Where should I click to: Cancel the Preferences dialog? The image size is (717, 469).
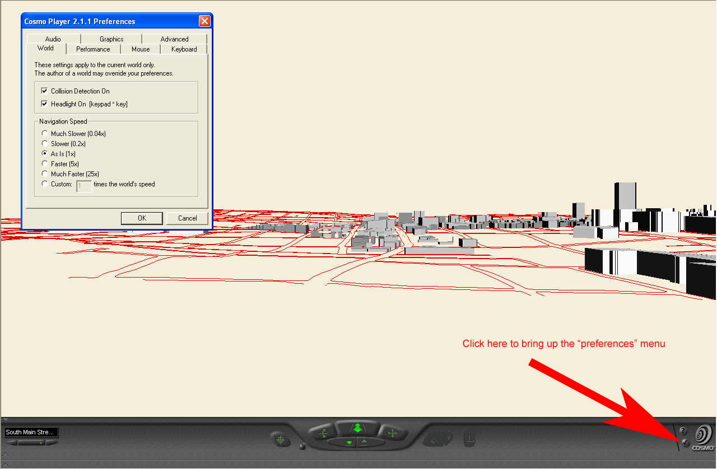[x=188, y=218]
